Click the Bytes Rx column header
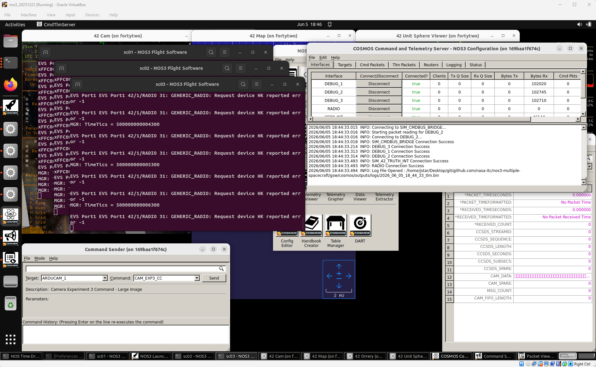Viewport: 596px width, 367px height. pyautogui.click(x=539, y=76)
